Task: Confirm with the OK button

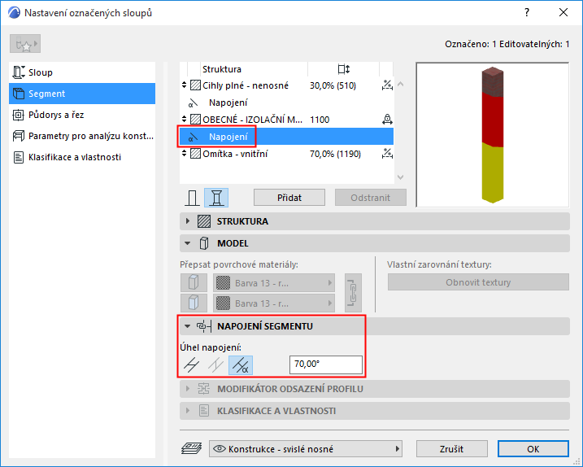Action: 533,449
